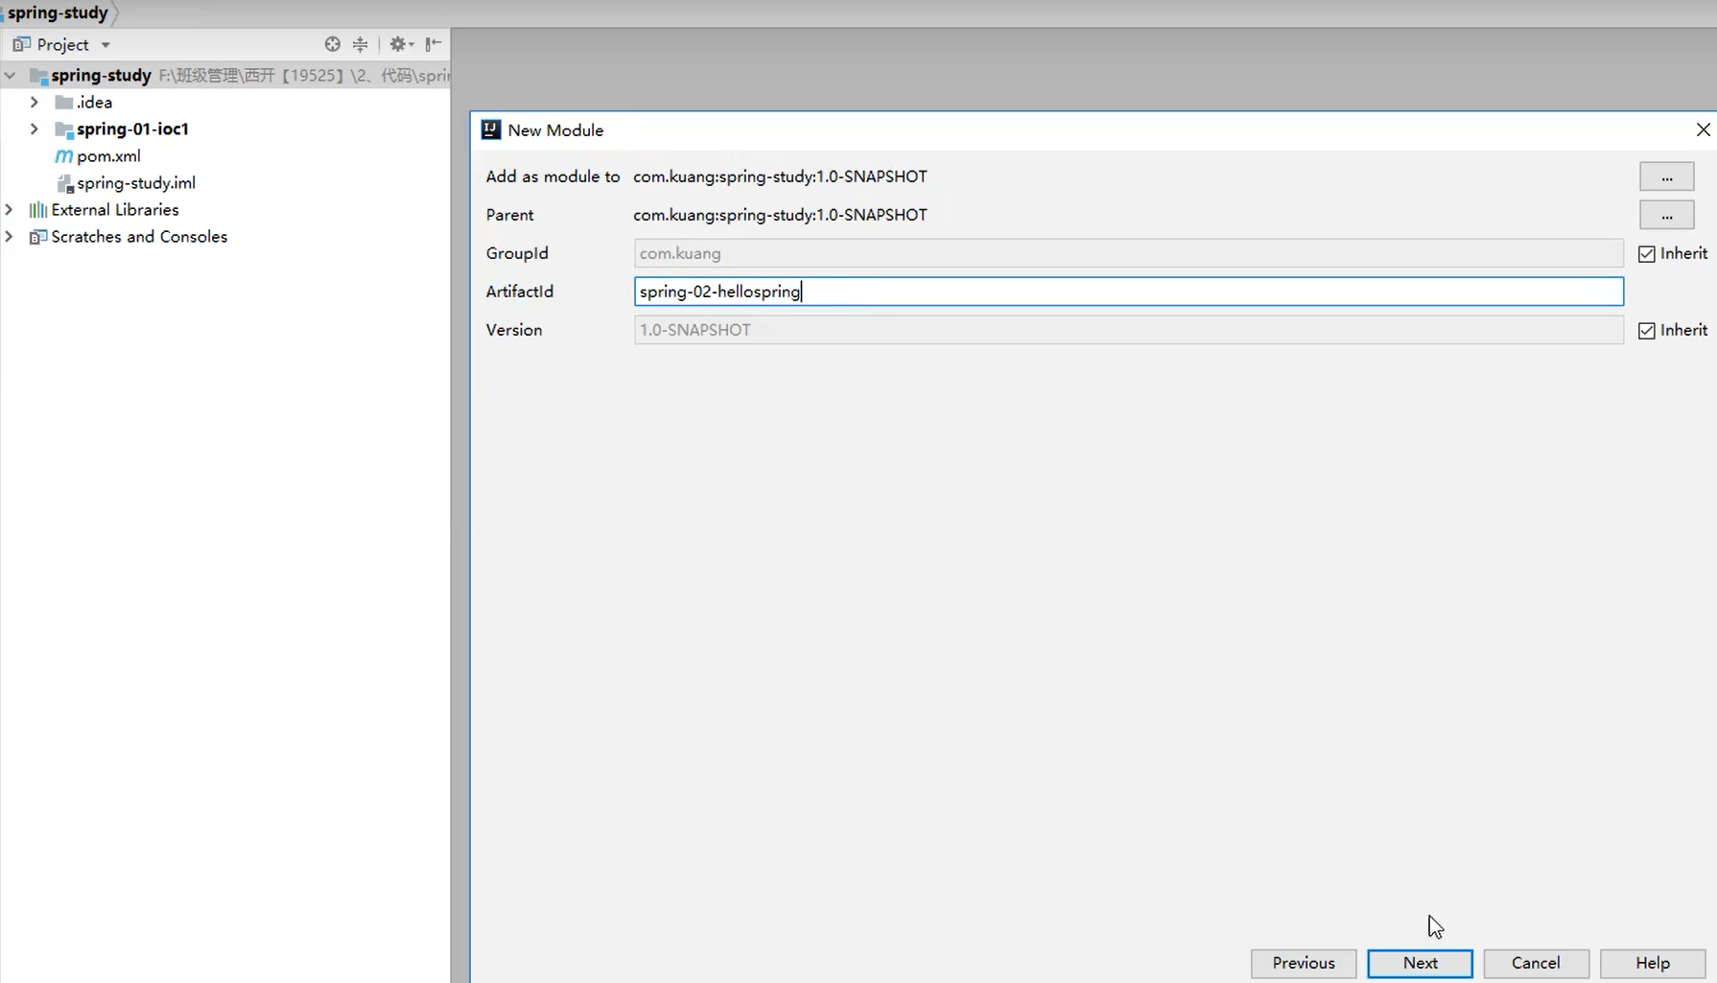Image resolution: width=1717 pixels, height=983 pixels.
Task: Expand the .idea folder
Action: click(35, 102)
